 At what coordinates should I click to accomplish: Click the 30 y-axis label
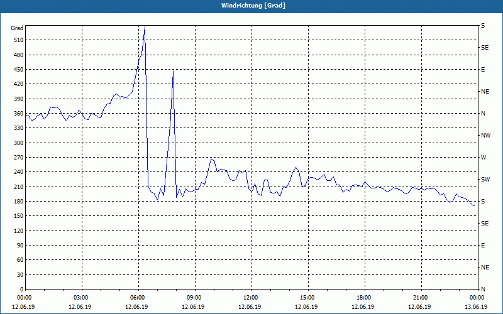(20, 274)
